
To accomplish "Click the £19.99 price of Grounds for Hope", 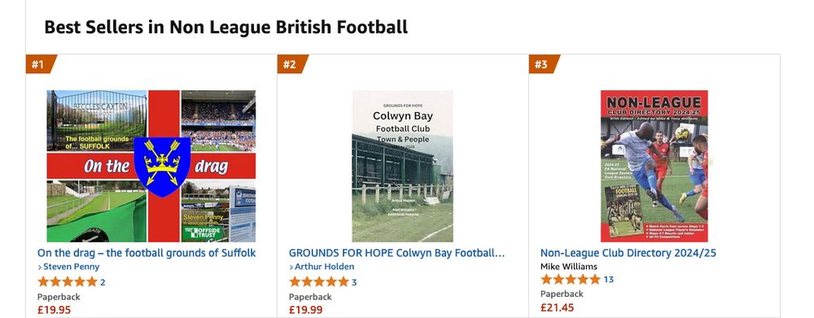I will pyautogui.click(x=306, y=310).
